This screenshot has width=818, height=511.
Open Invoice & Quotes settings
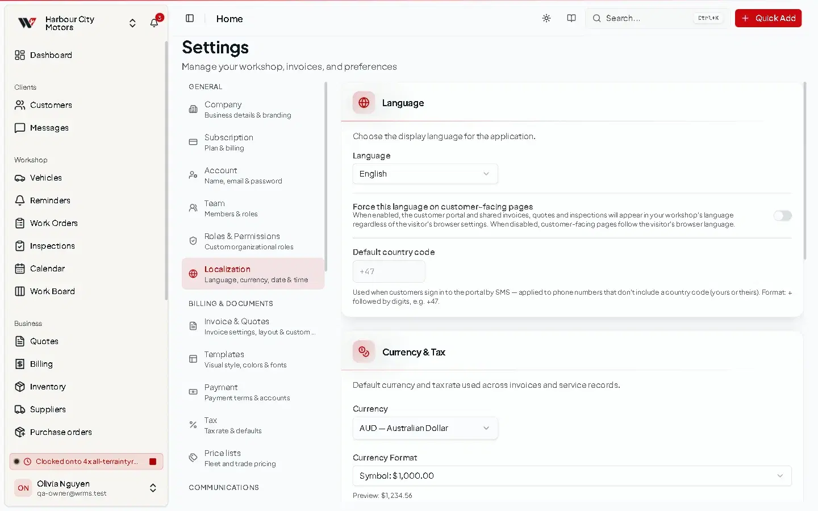(x=253, y=326)
